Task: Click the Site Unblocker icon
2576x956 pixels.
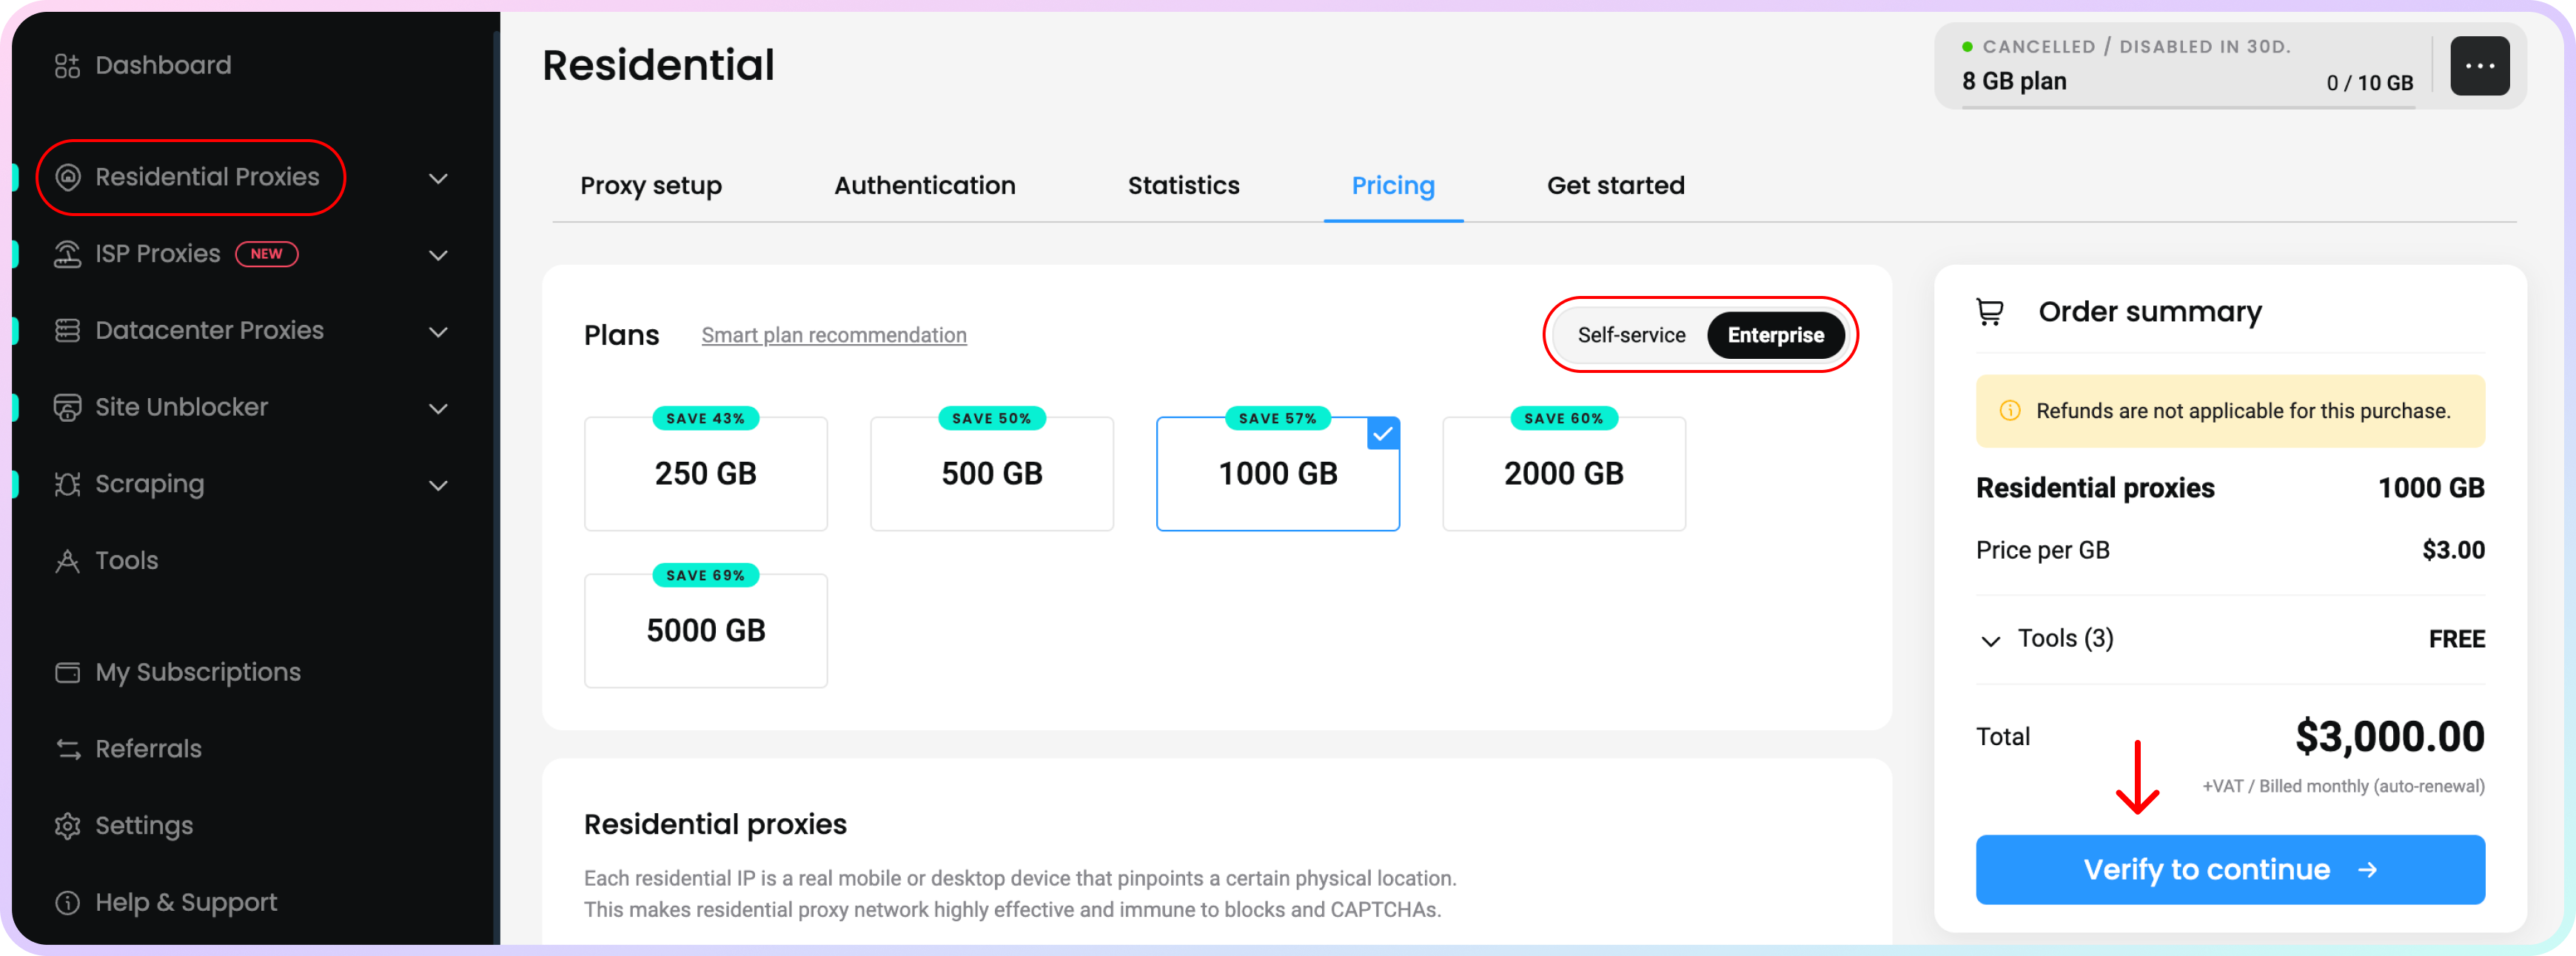Action: click(x=67, y=408)
